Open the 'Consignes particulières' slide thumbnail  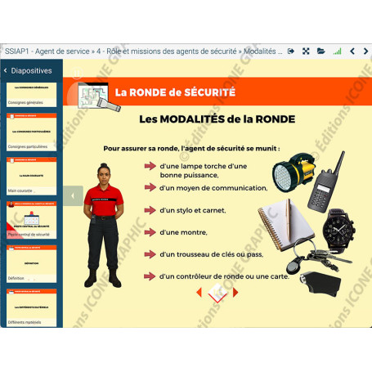coord(32,132)
